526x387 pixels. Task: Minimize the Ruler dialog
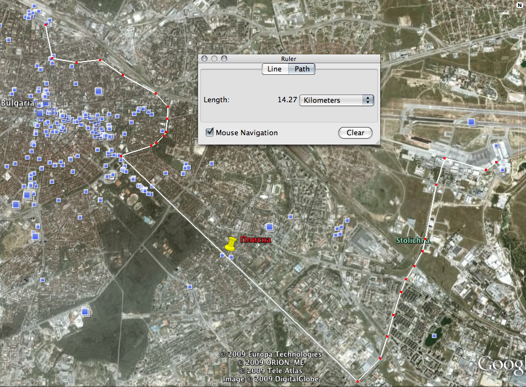(213, 59)
